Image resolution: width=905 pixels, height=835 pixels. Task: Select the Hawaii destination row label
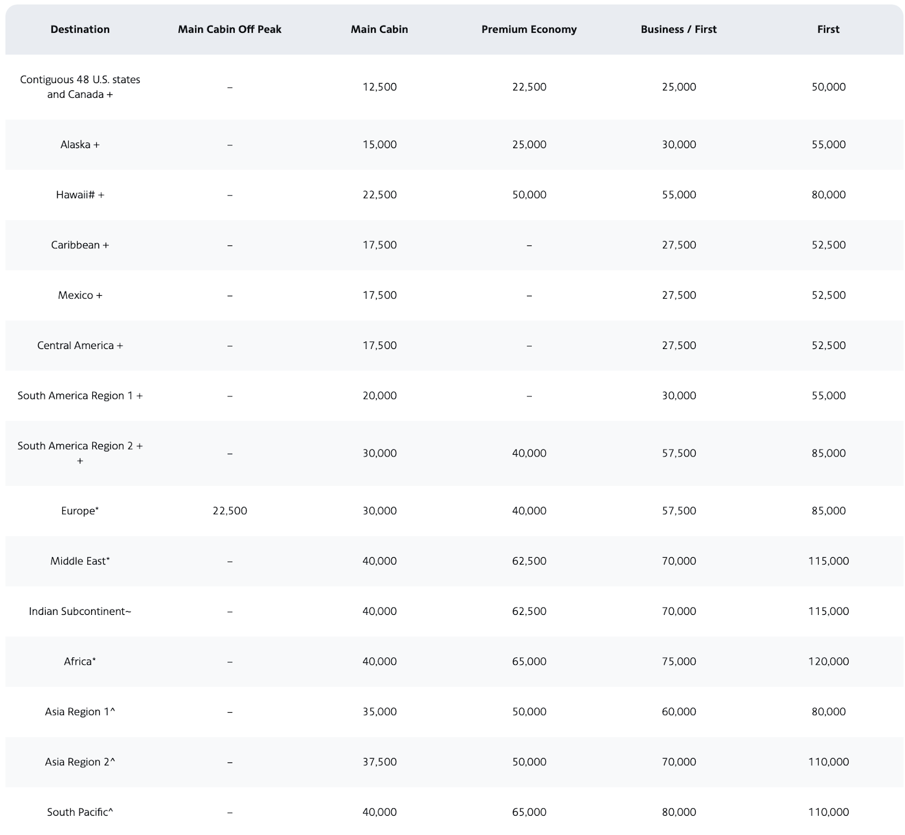click(80, 195)
